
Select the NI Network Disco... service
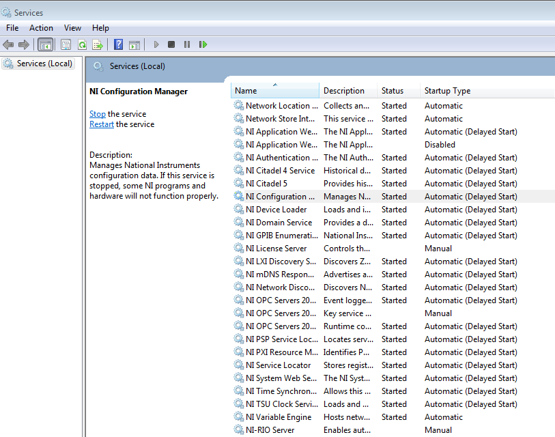(x=281, y=287)
